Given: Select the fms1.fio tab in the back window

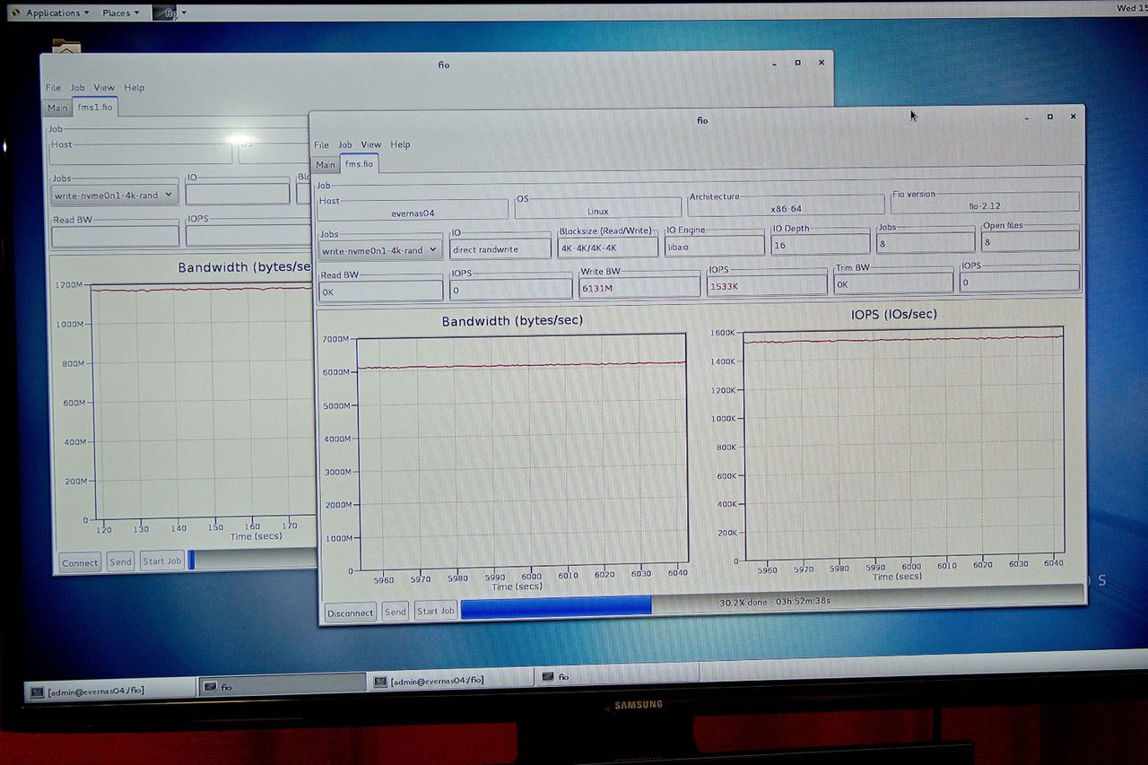Looking at the screenshot, I should coord(95,108).
